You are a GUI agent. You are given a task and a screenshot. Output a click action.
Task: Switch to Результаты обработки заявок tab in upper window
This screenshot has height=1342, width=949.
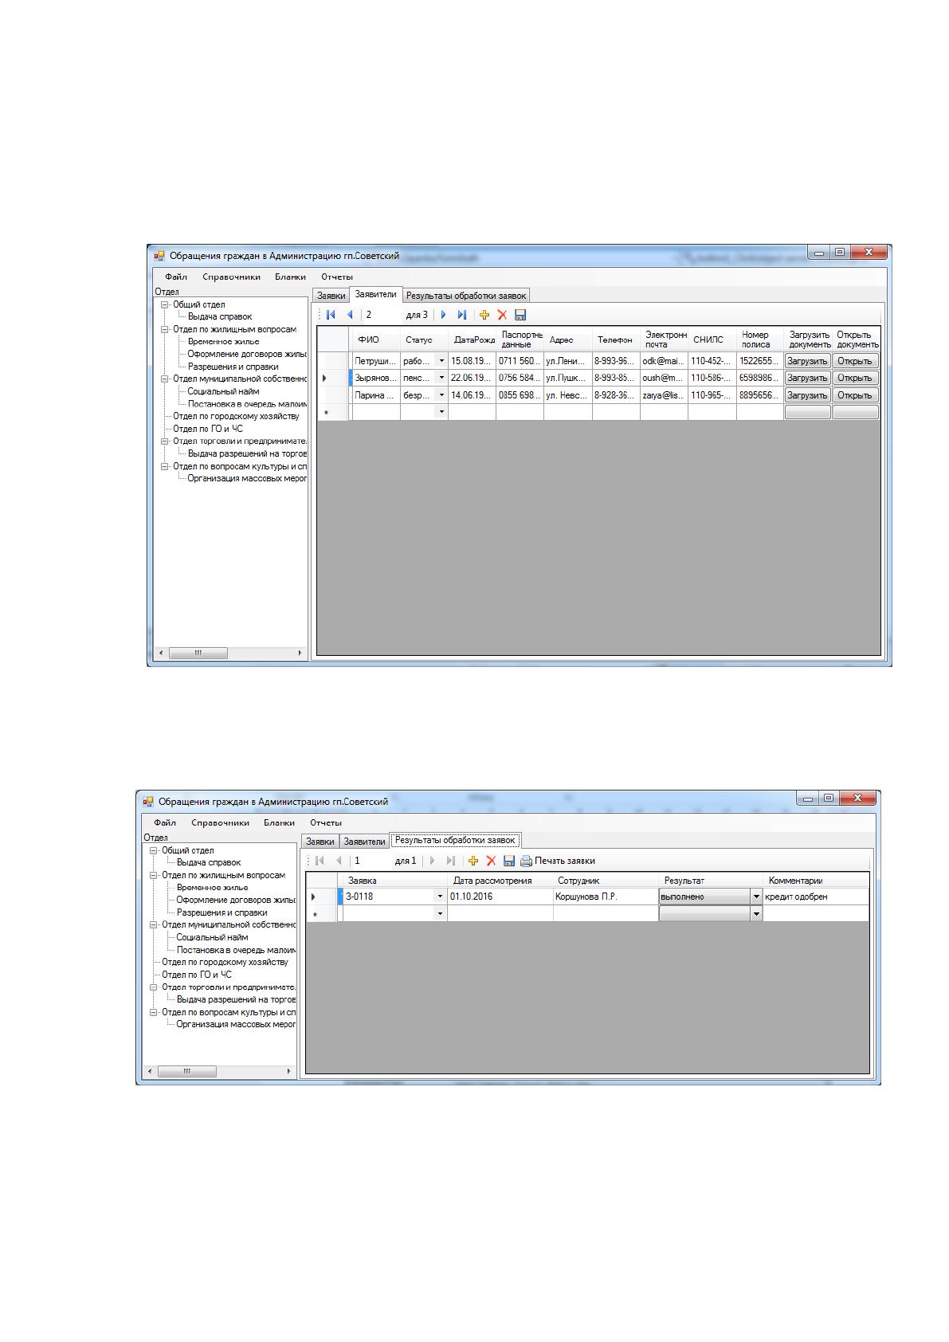click(466, 296)
